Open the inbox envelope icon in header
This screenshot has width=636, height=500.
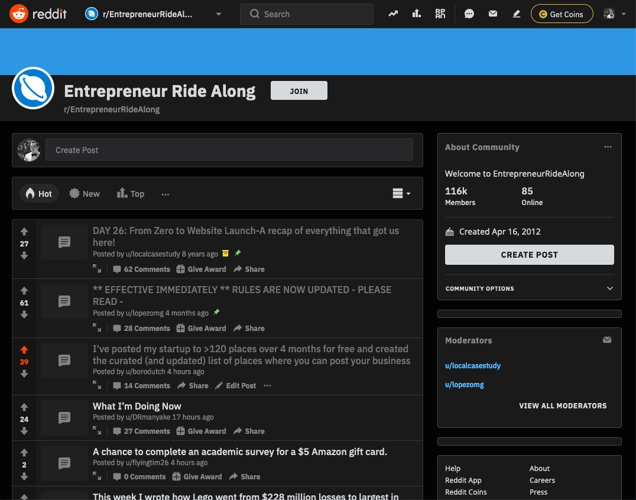coord(493,14)
